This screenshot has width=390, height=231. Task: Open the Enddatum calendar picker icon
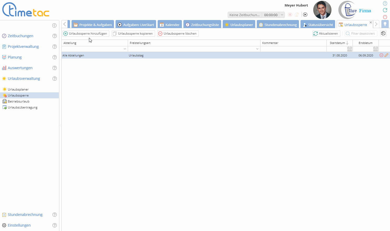376,49
